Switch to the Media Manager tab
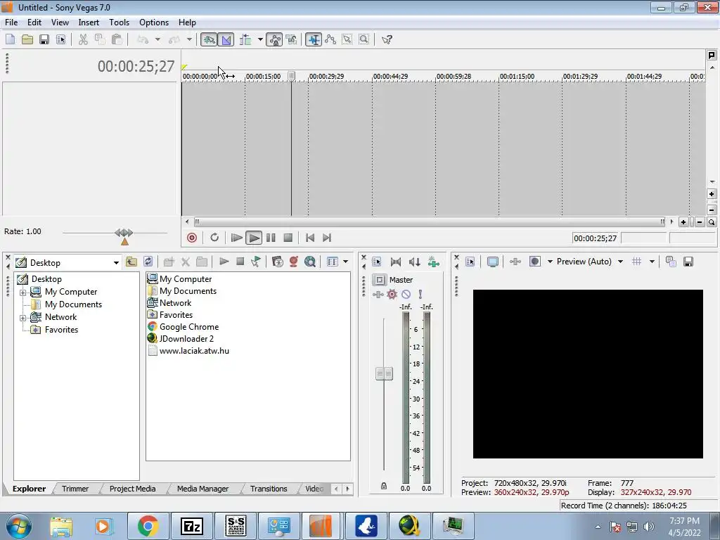Image resolution: width=720 pixels, height=540 pixels. (202, 489)
